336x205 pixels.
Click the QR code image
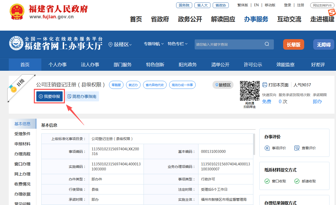coord(250,91)
